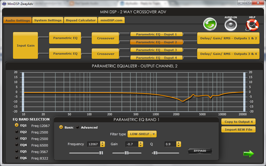Switch to the Audio Settings tab
Viewport: 266px width, 166px height.
pos(17,20)
